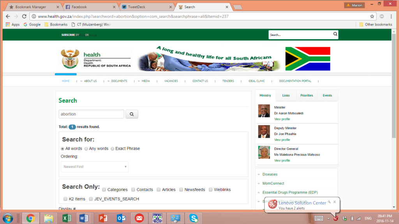Image resolution: width=399 pixels, height=224 pixels.
Task: Open Outlook from the taskbar
Action: tap(121, 218)
